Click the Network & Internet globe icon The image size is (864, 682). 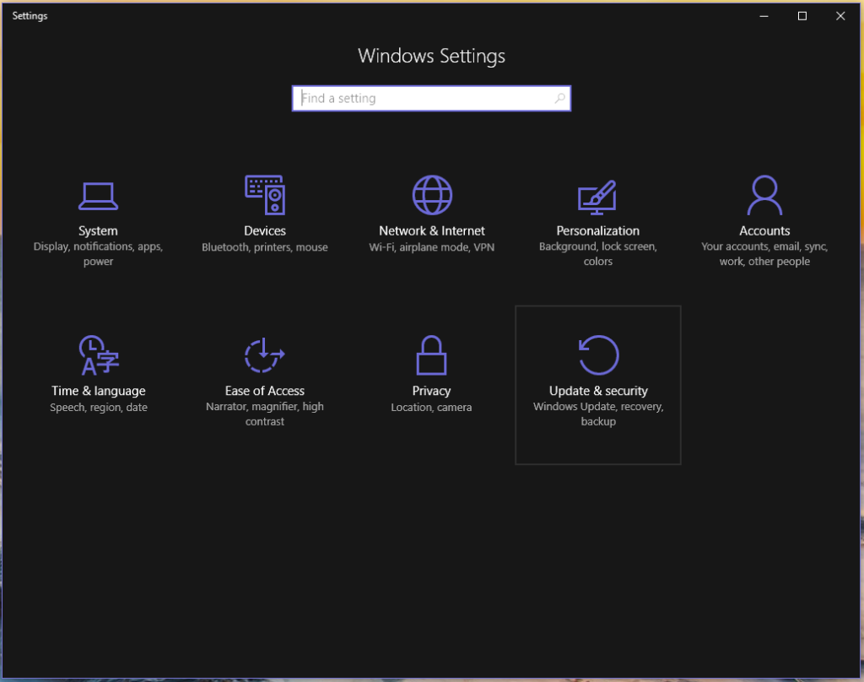click(432, 195)
